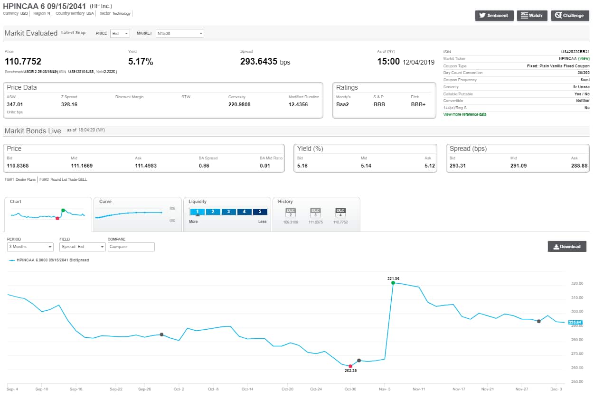Viewport: 594px width, 399px height.
Task: Click the Yield Bid value 5.16
Action: tap(302, 166)
